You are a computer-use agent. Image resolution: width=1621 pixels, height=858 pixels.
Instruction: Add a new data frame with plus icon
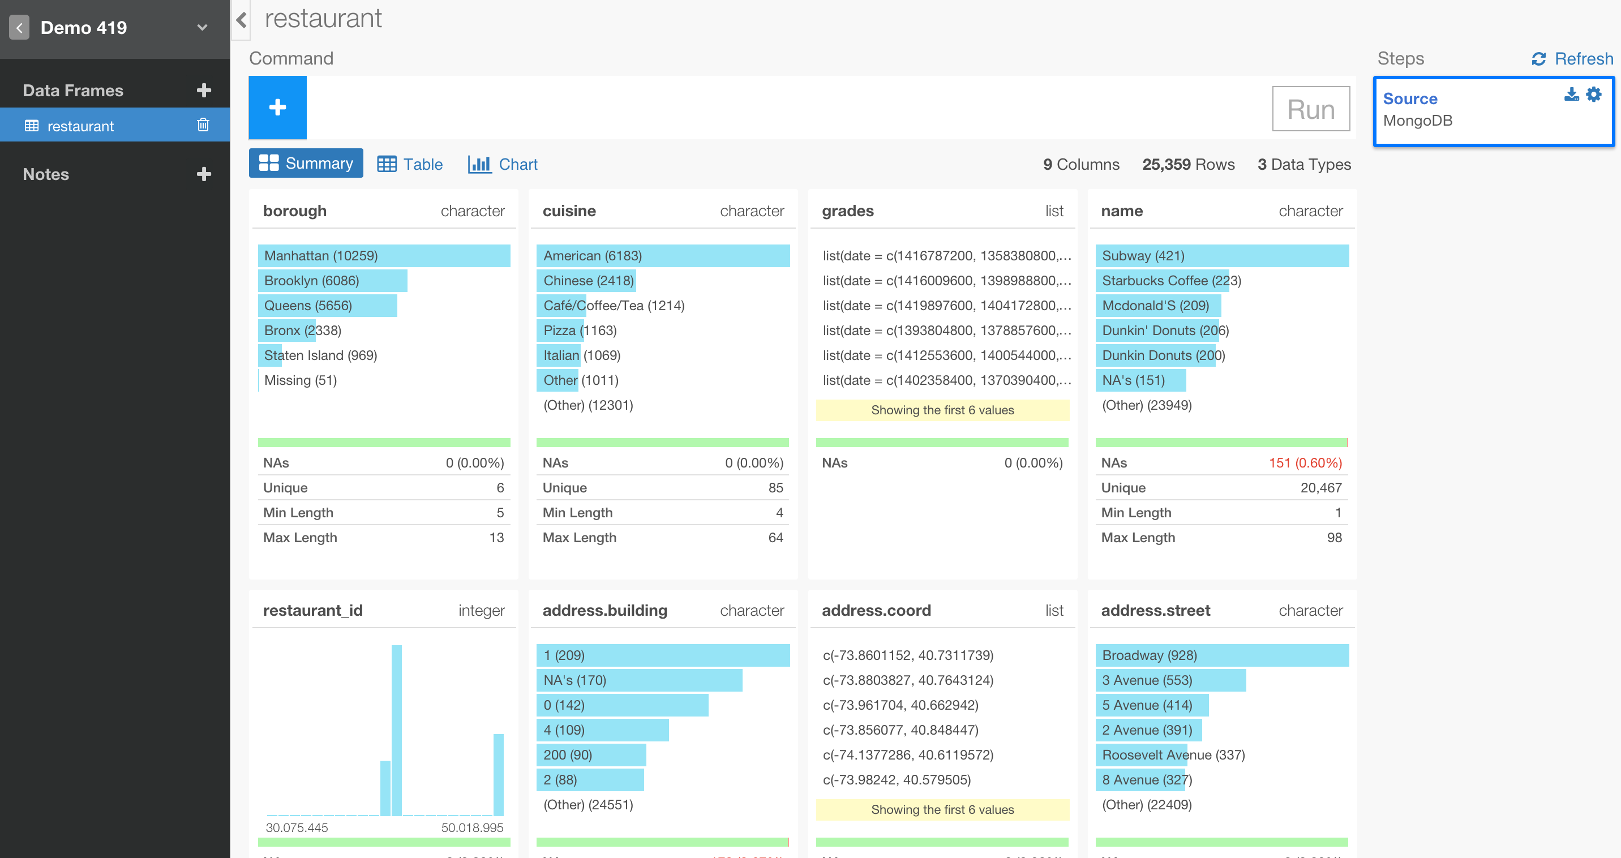pos(203,90)
